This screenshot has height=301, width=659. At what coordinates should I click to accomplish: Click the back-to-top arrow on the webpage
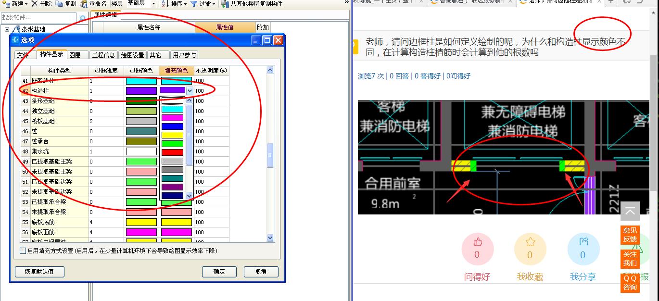click(630, 211)
